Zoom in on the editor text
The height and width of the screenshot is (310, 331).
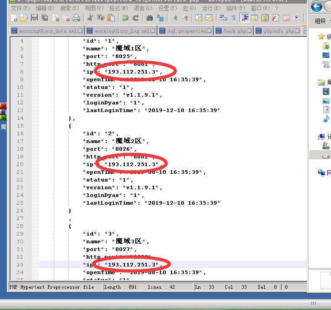pos(174,18)
